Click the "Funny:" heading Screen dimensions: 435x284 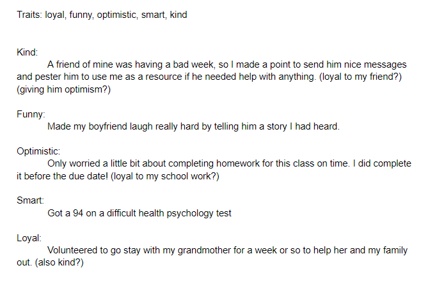point(31,114)
